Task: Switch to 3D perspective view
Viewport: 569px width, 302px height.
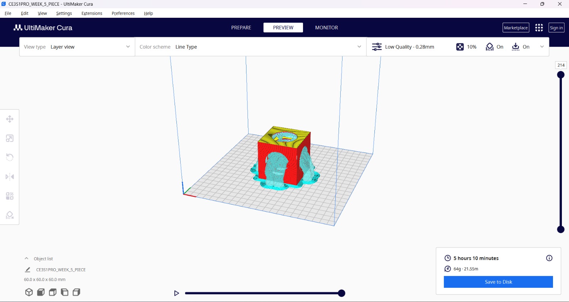Action: point(29,292)
